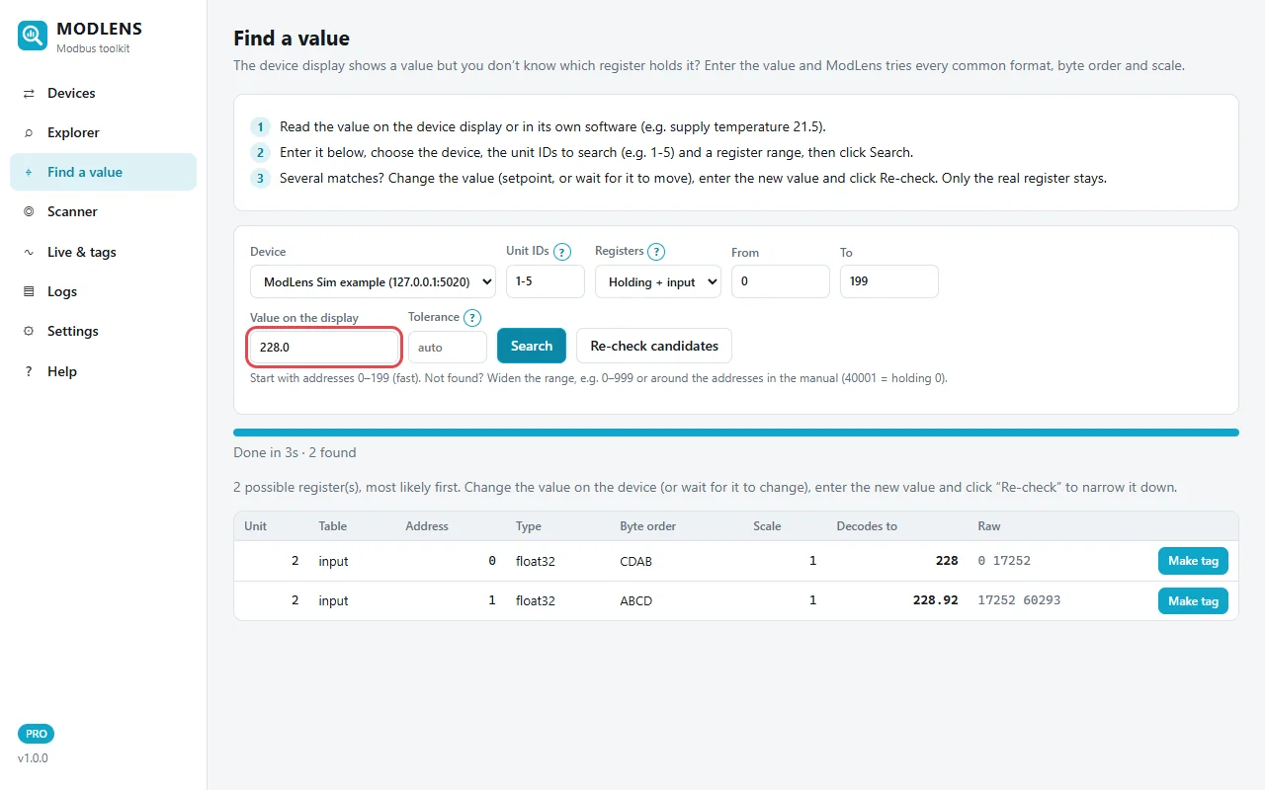Click the Devices sidebar icon
1265x790 pixels.
[x=29, y=93]
